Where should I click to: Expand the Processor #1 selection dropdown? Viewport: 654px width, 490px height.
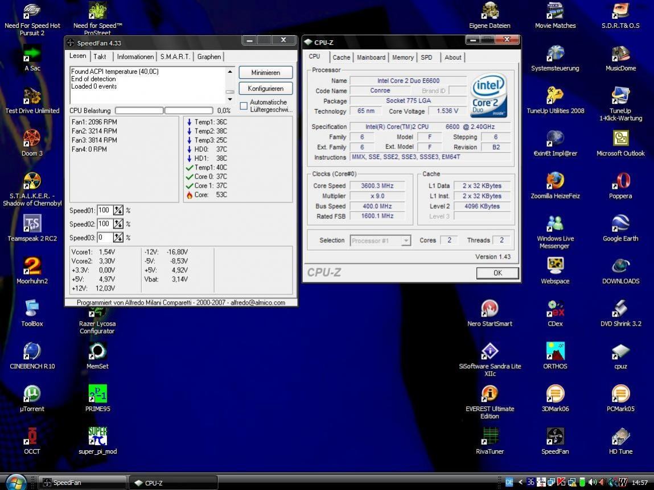coord(405,240)
